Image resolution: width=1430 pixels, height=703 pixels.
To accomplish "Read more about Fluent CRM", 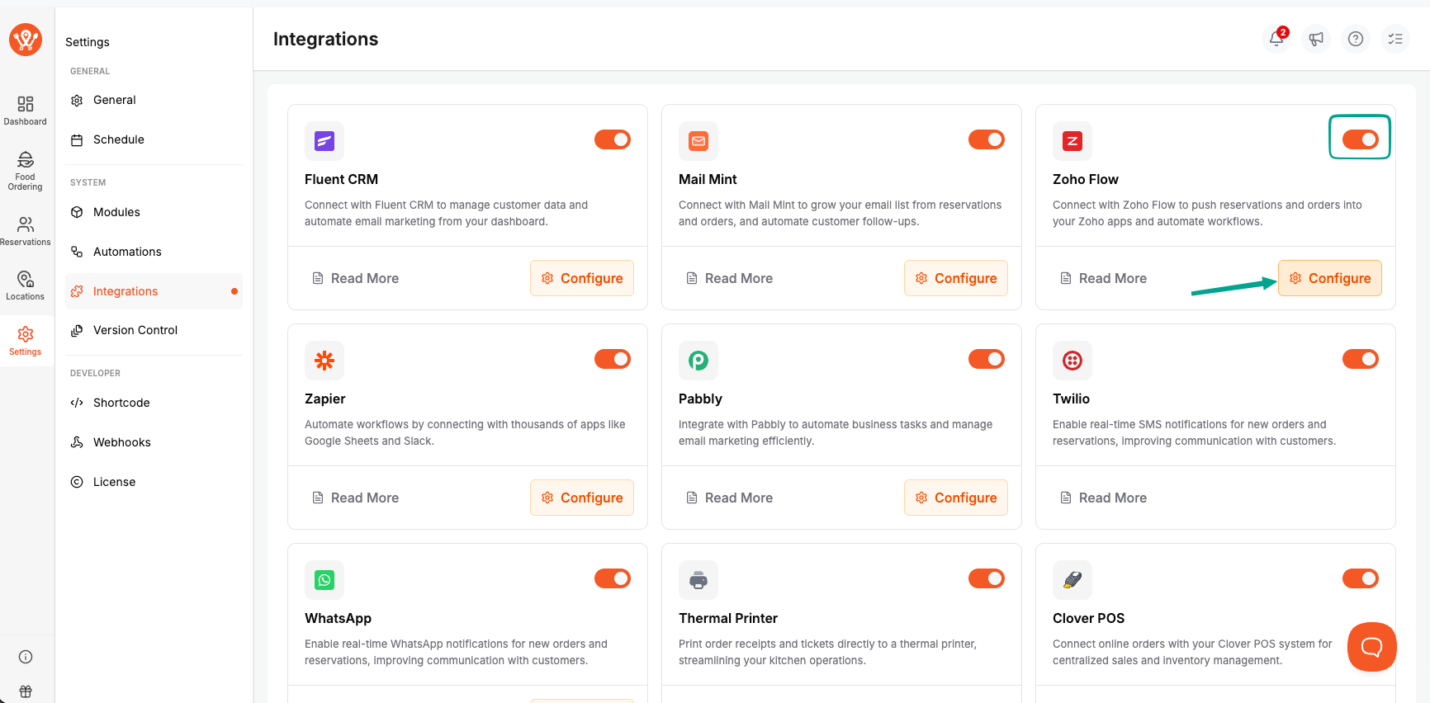I will [356, 278].
